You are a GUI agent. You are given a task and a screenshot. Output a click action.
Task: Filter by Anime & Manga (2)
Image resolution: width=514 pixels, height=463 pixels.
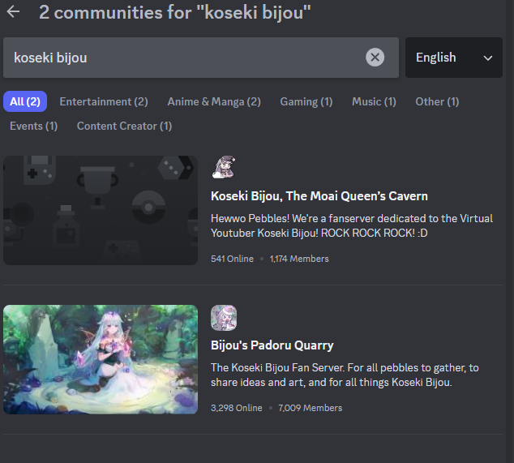point(214,101)
